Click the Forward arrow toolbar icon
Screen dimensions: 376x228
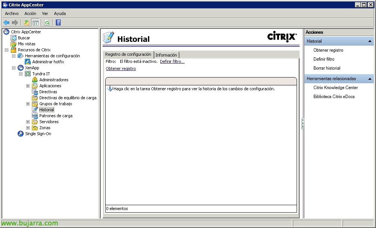pyautogui.click(x=15, y=23)
